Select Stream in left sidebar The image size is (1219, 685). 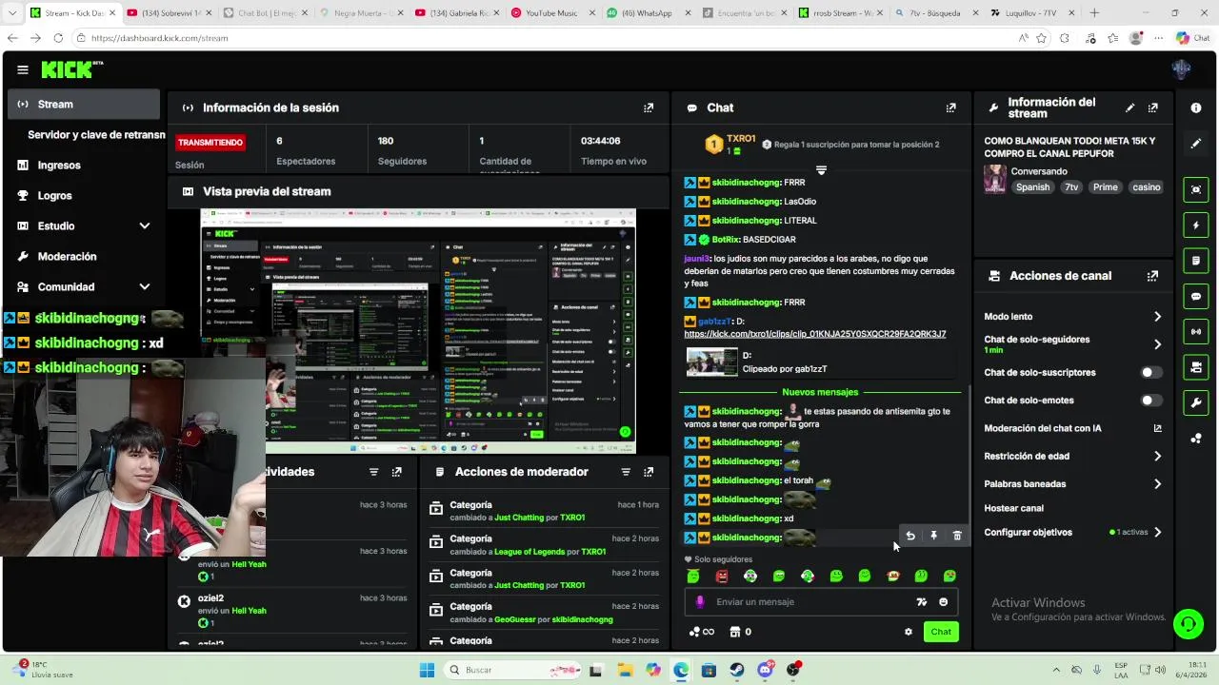(84, 104)
